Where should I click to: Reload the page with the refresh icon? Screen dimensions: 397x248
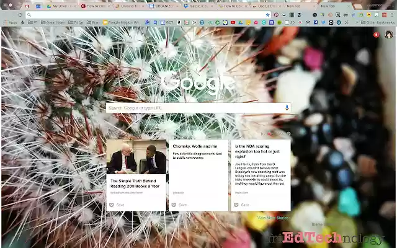pos(20,15)
